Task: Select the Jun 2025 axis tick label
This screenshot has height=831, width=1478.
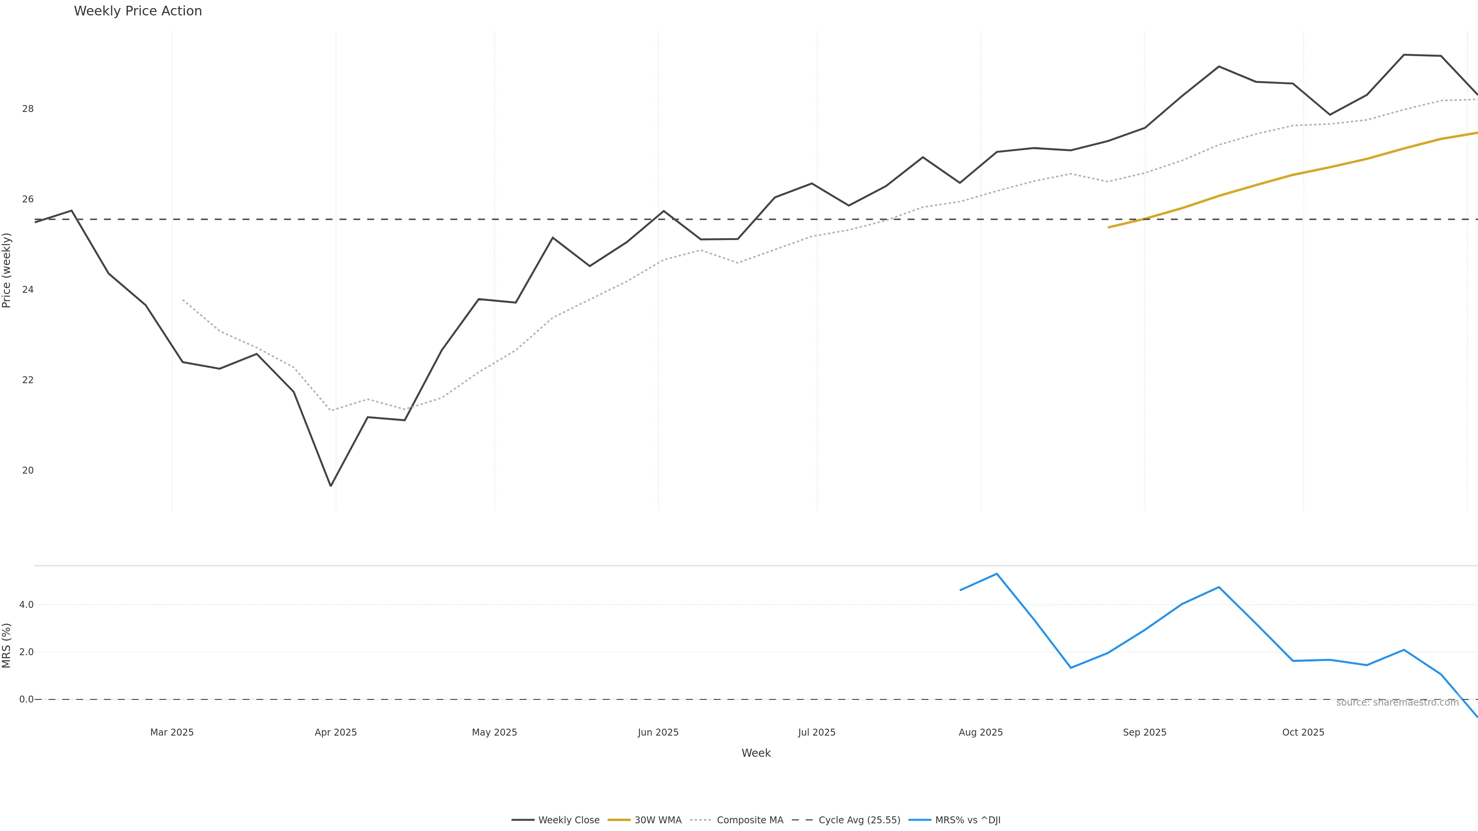Action: tap(658, 733)
